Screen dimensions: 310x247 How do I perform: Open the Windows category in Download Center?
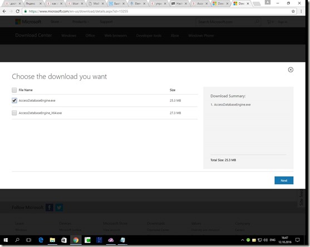68,36
